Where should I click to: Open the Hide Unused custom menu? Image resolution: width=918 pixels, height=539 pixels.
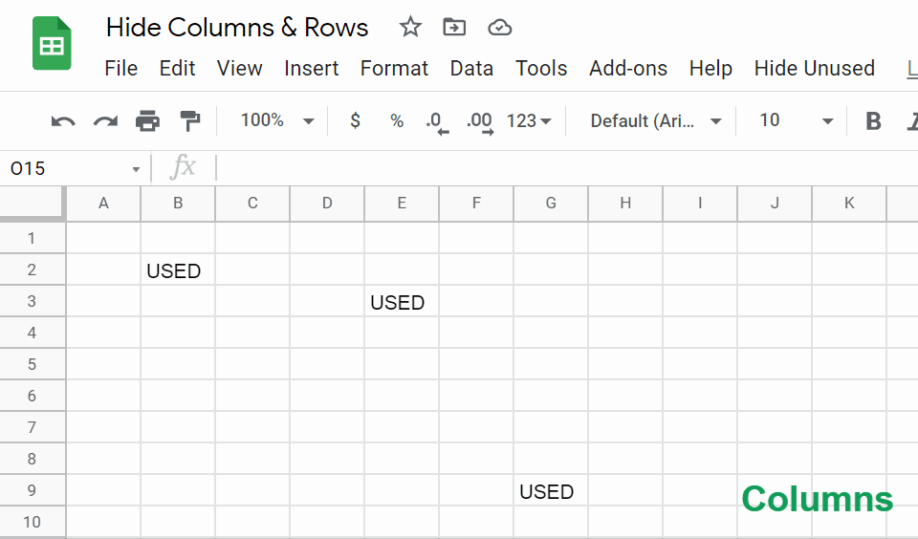point(815,69)
